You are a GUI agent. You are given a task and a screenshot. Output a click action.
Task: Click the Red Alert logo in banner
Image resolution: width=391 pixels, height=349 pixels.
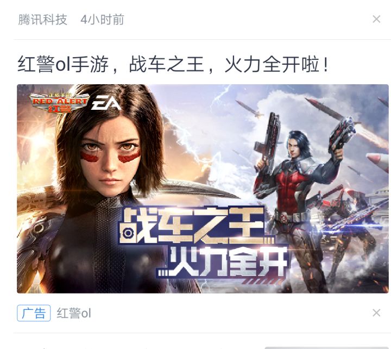click(59, 102)
